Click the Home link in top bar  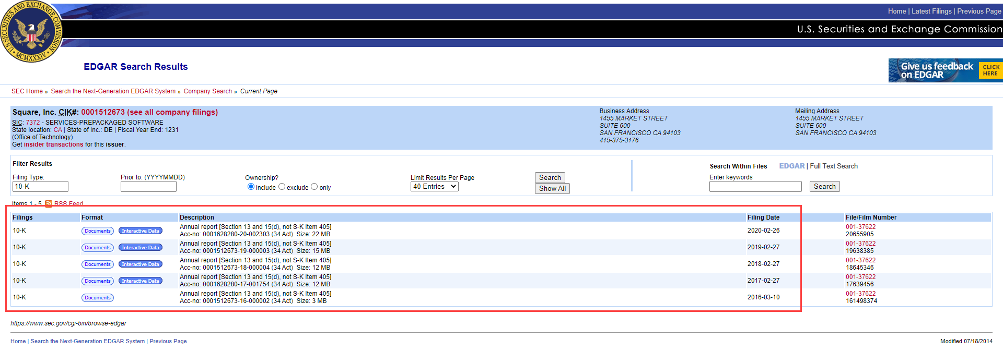[897, 11]
